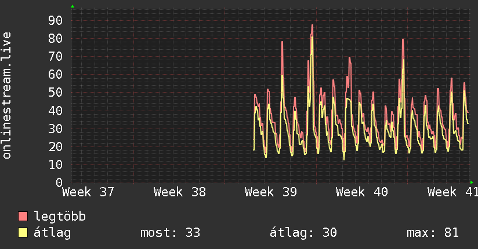478x249 pixels.
Task: Click the 'max: 81' value
Action: point(433,233)
